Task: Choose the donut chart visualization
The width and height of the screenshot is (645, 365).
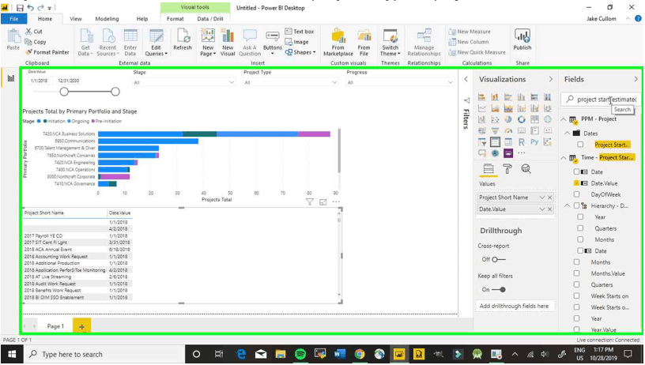Action: (522, 119)
